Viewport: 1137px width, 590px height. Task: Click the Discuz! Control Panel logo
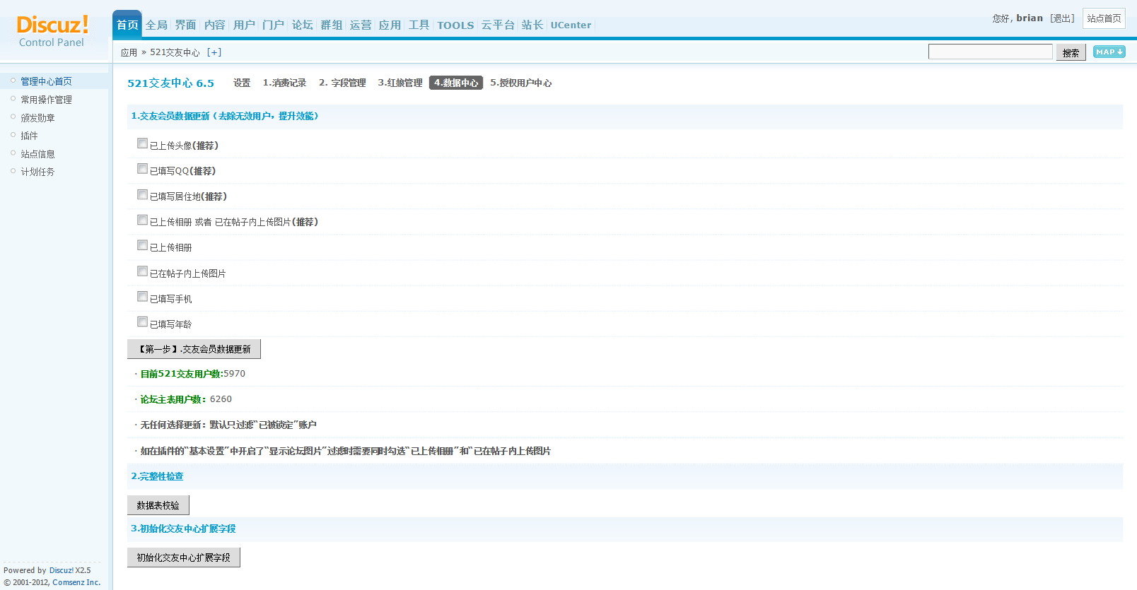pyautogui.click(x=52, y=32)
